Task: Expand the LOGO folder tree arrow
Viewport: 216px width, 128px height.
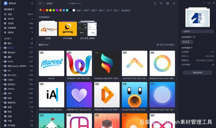Action: coord(3,48)
